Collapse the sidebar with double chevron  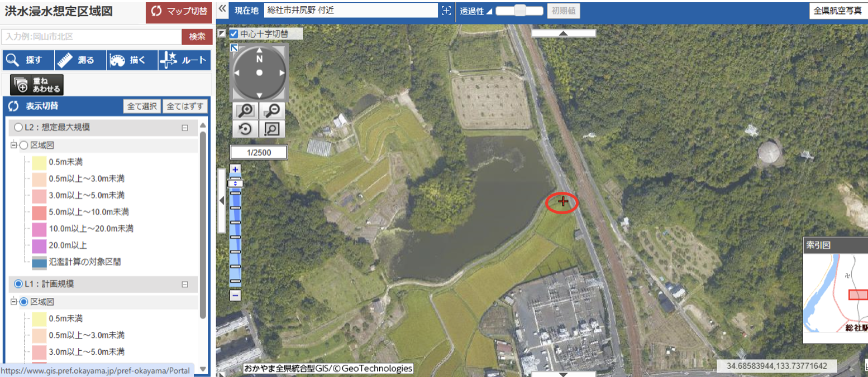pyautogui.click(x=221, y=9)
